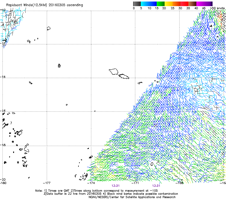Click the Savai'i island outline near -14

click(114, 72)
